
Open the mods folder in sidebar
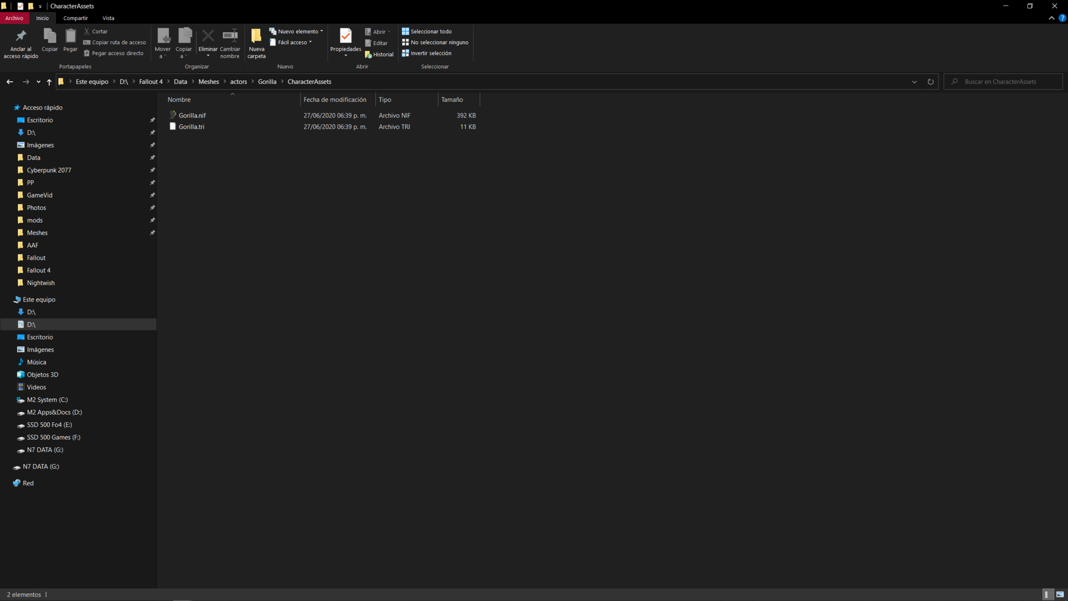[34, 220]
